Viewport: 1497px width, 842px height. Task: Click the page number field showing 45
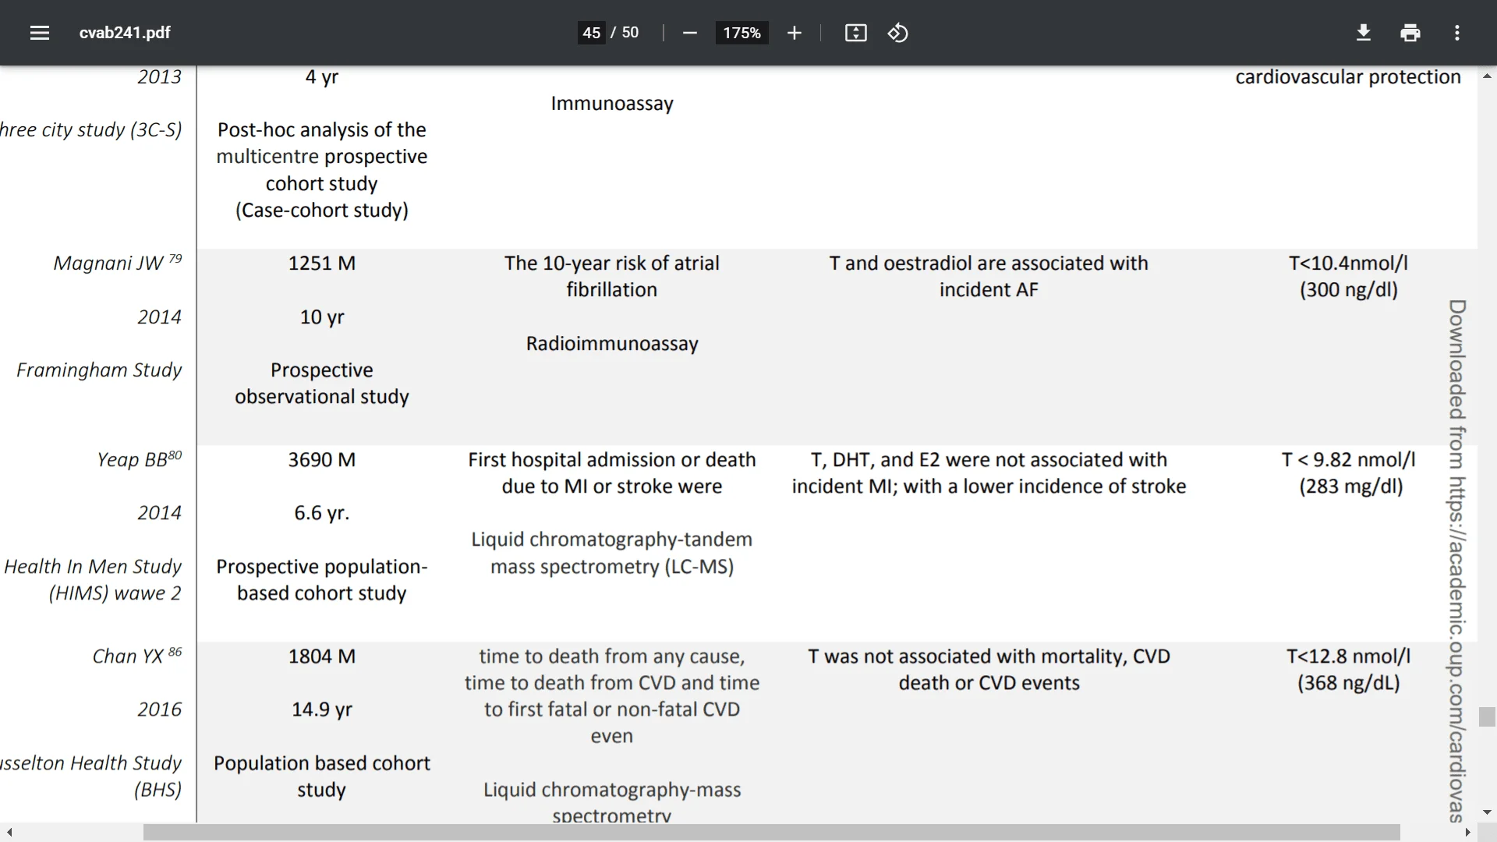591,33
